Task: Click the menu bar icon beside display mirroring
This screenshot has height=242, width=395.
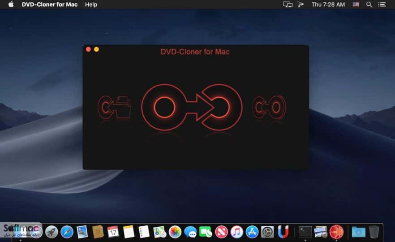Action: pos(301,4)
